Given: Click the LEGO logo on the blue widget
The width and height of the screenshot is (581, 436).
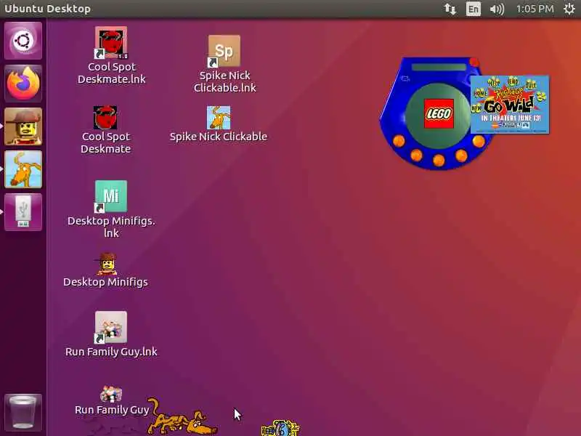Looking at the screenshot, I should pyautogui.click(x=439, y=113).
